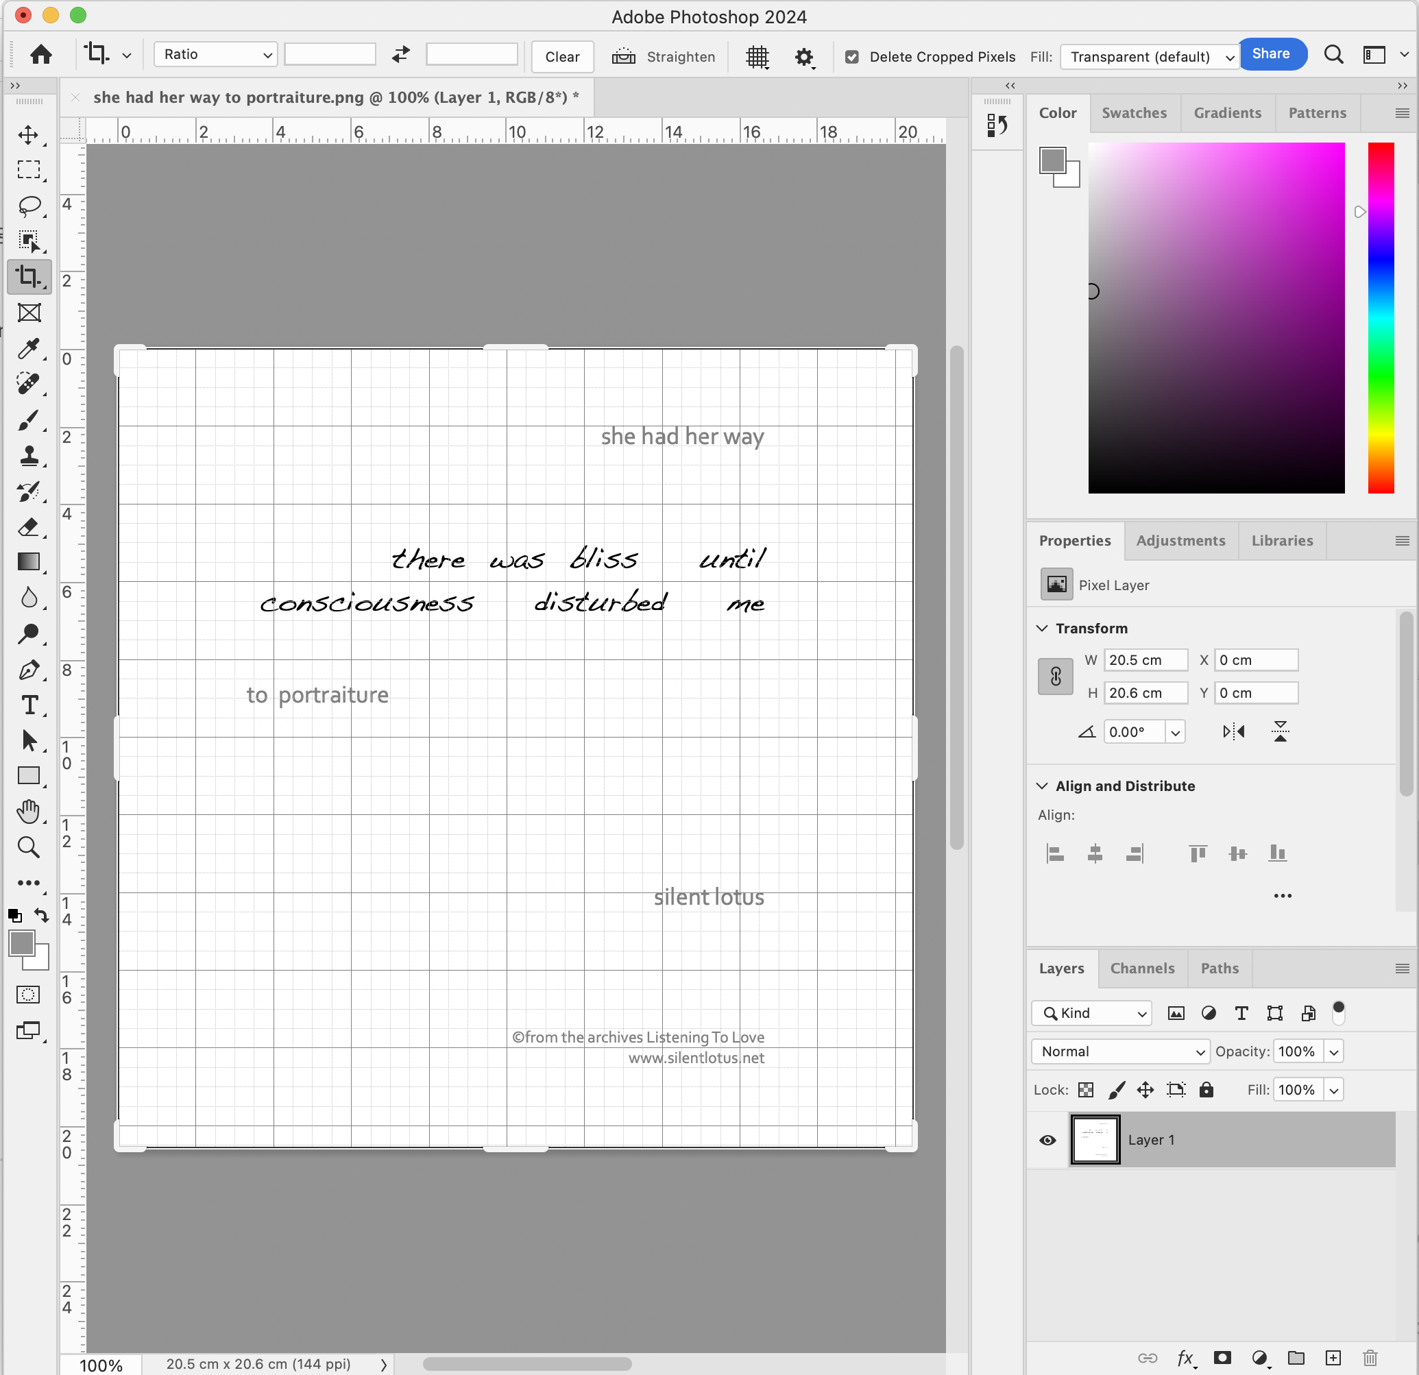The width and height of the screenshot is (1419, 1375).
Task: Click the Share button
Action: (x=1273, y=53)
